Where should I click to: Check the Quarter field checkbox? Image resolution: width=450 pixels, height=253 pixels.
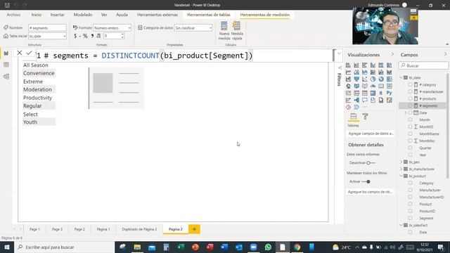[410, 148]
